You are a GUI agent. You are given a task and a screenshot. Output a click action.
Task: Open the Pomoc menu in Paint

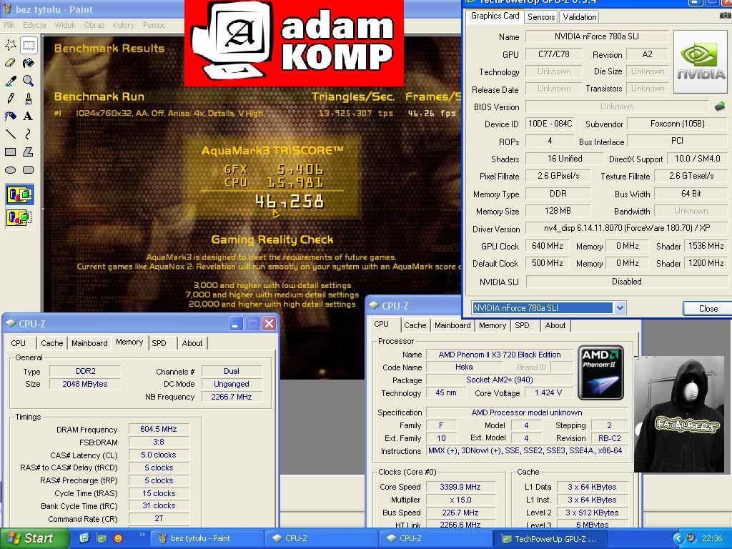coord(154,25)
